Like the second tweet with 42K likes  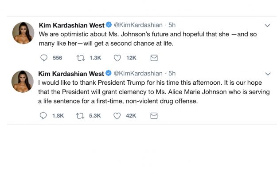[117, 116]
